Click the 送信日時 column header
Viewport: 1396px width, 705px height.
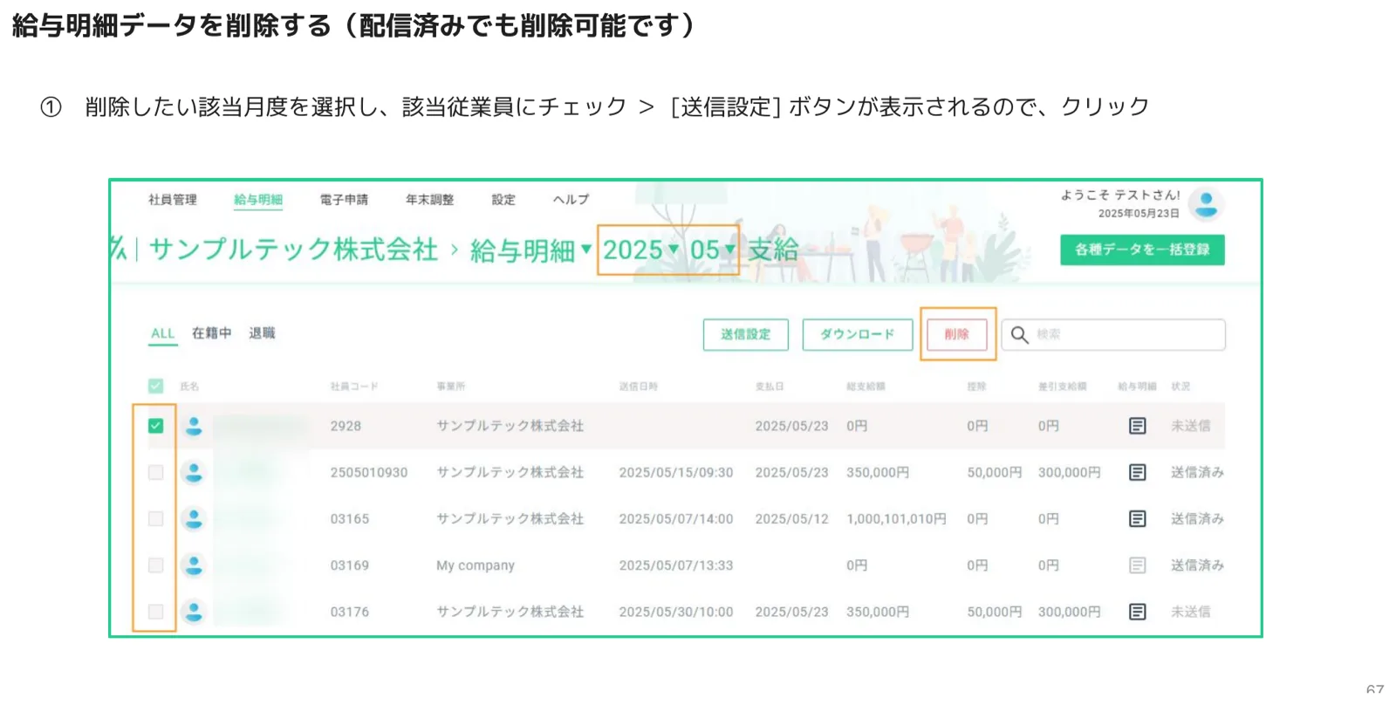point(639,386)
